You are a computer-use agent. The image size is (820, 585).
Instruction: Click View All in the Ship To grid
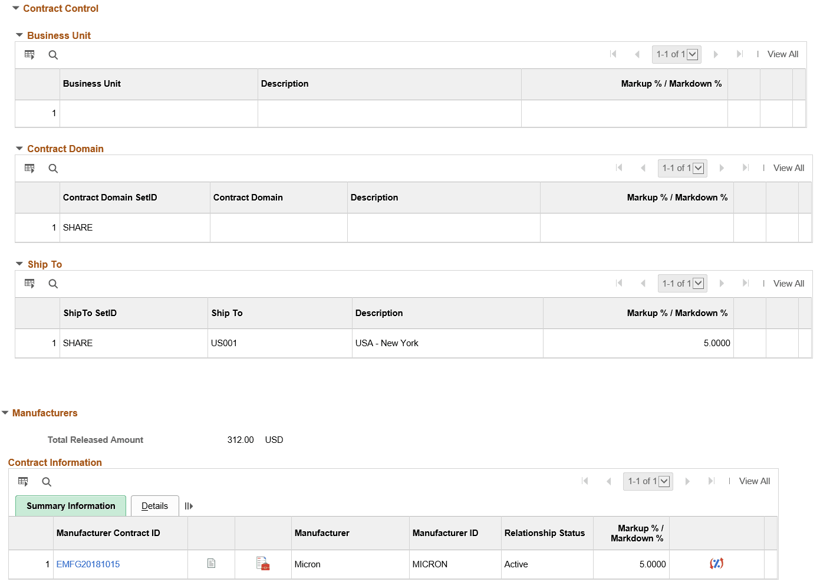point(788,283)
